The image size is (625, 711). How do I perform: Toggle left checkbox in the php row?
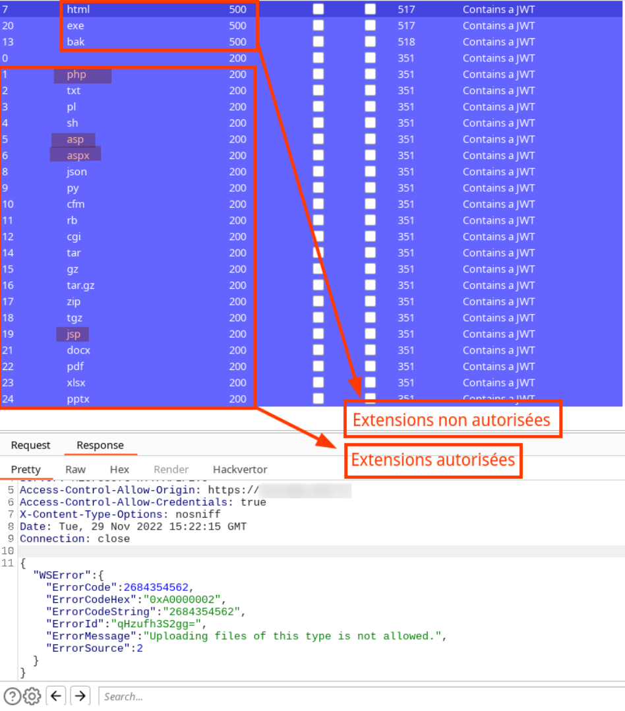[x=318, y=75]
